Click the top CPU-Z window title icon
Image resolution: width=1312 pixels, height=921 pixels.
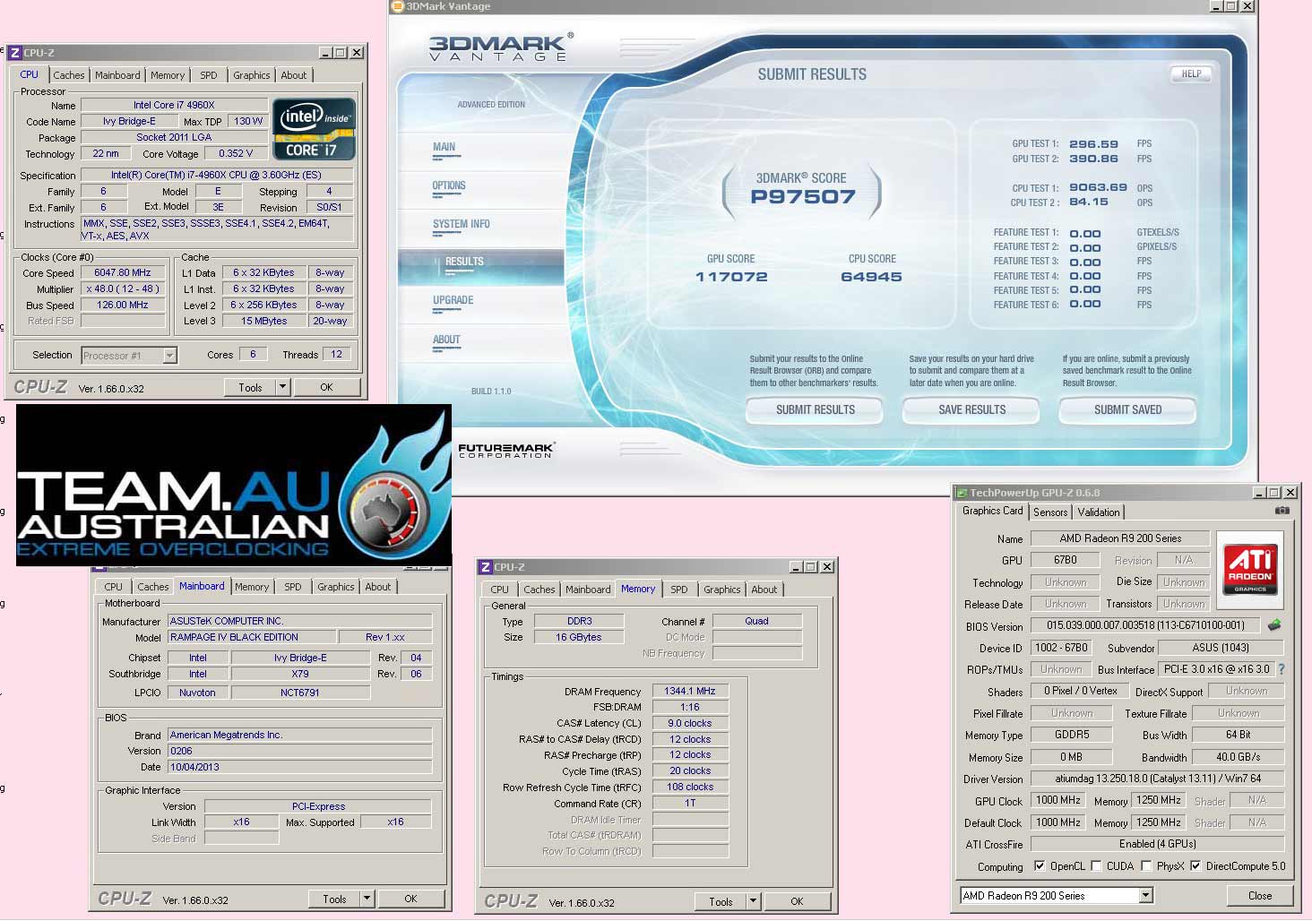(x=14, y=53)
